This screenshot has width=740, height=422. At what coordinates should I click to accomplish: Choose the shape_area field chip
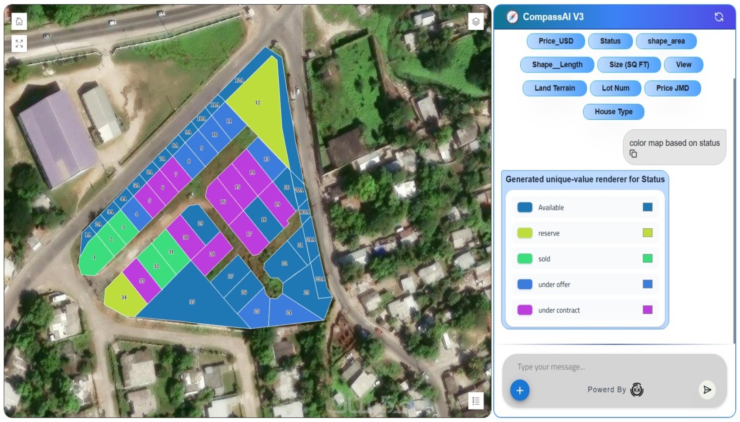click(x=666, y=41)
